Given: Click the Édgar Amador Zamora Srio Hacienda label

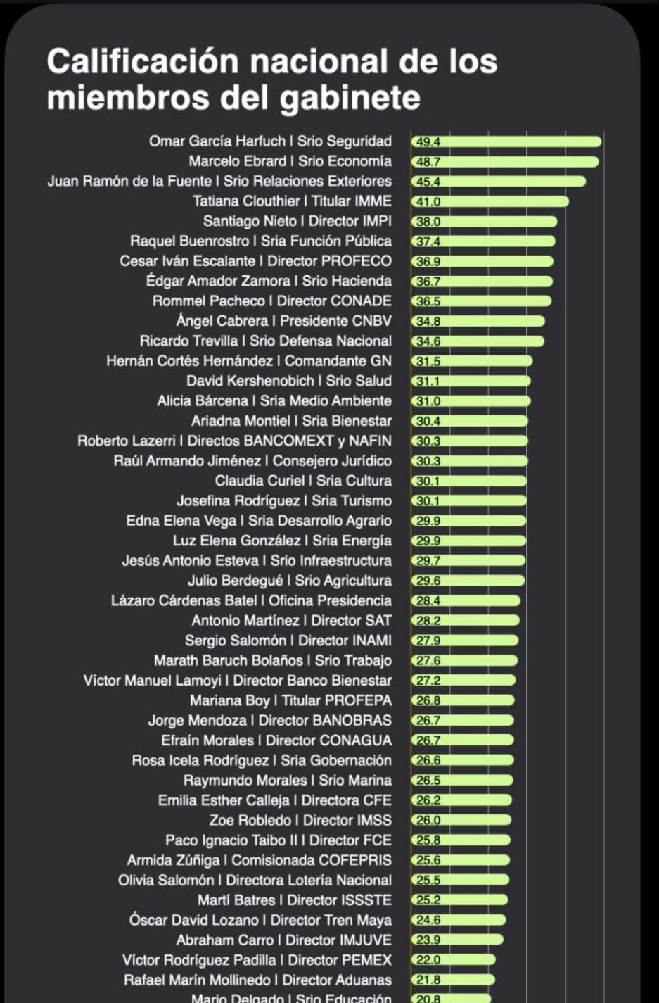Looking at the screenshot, I should (269, 282).
